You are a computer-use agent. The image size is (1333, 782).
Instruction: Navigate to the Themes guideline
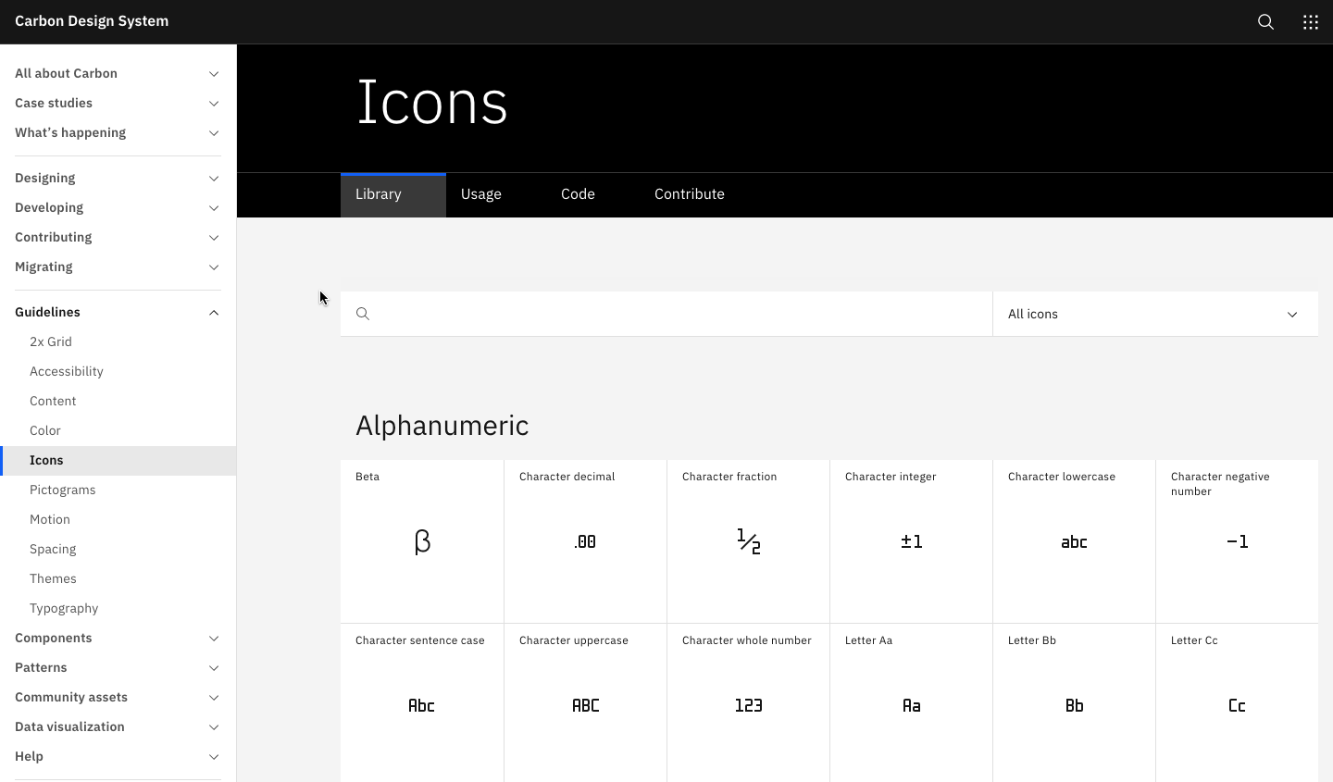coord(53,578)
